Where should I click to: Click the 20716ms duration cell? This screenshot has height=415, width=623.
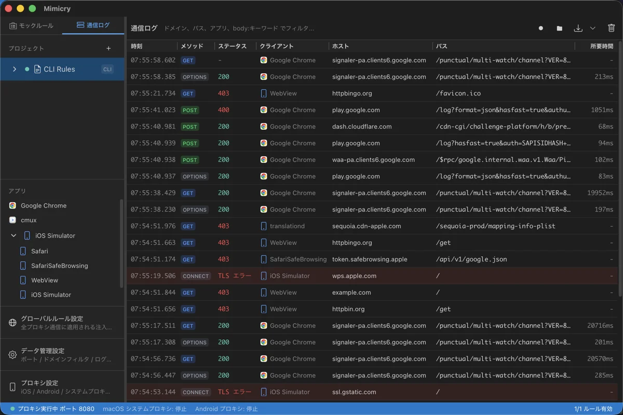600,326
